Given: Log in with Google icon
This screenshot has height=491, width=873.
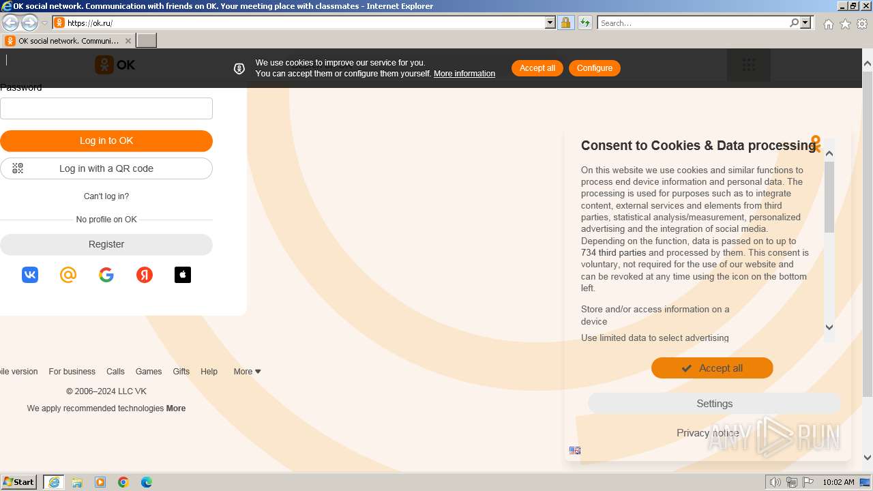Looking at the screenshot, I should point(106,275).
